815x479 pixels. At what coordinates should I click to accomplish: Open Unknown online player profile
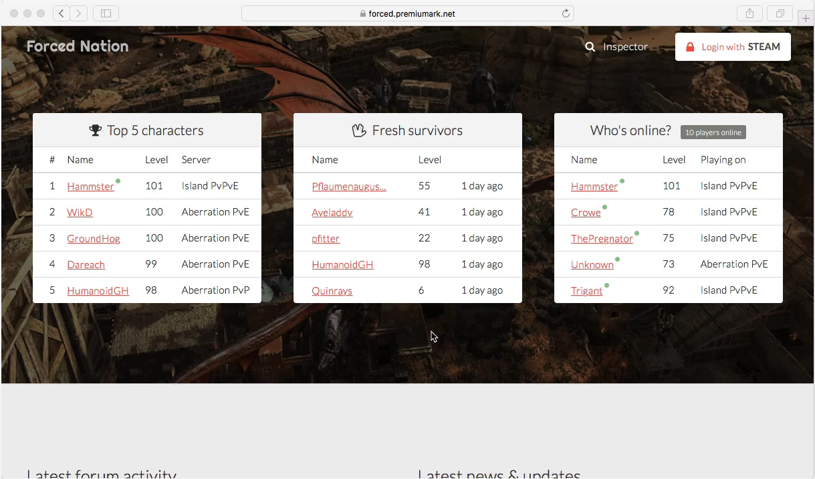(x=592, y=265)
